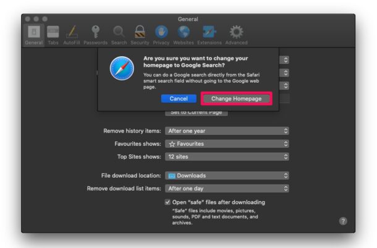Image resolution: width=377 pixels, height=248 pixels.
Task: Open the General preferences pane
Action: tap(34, 35)
